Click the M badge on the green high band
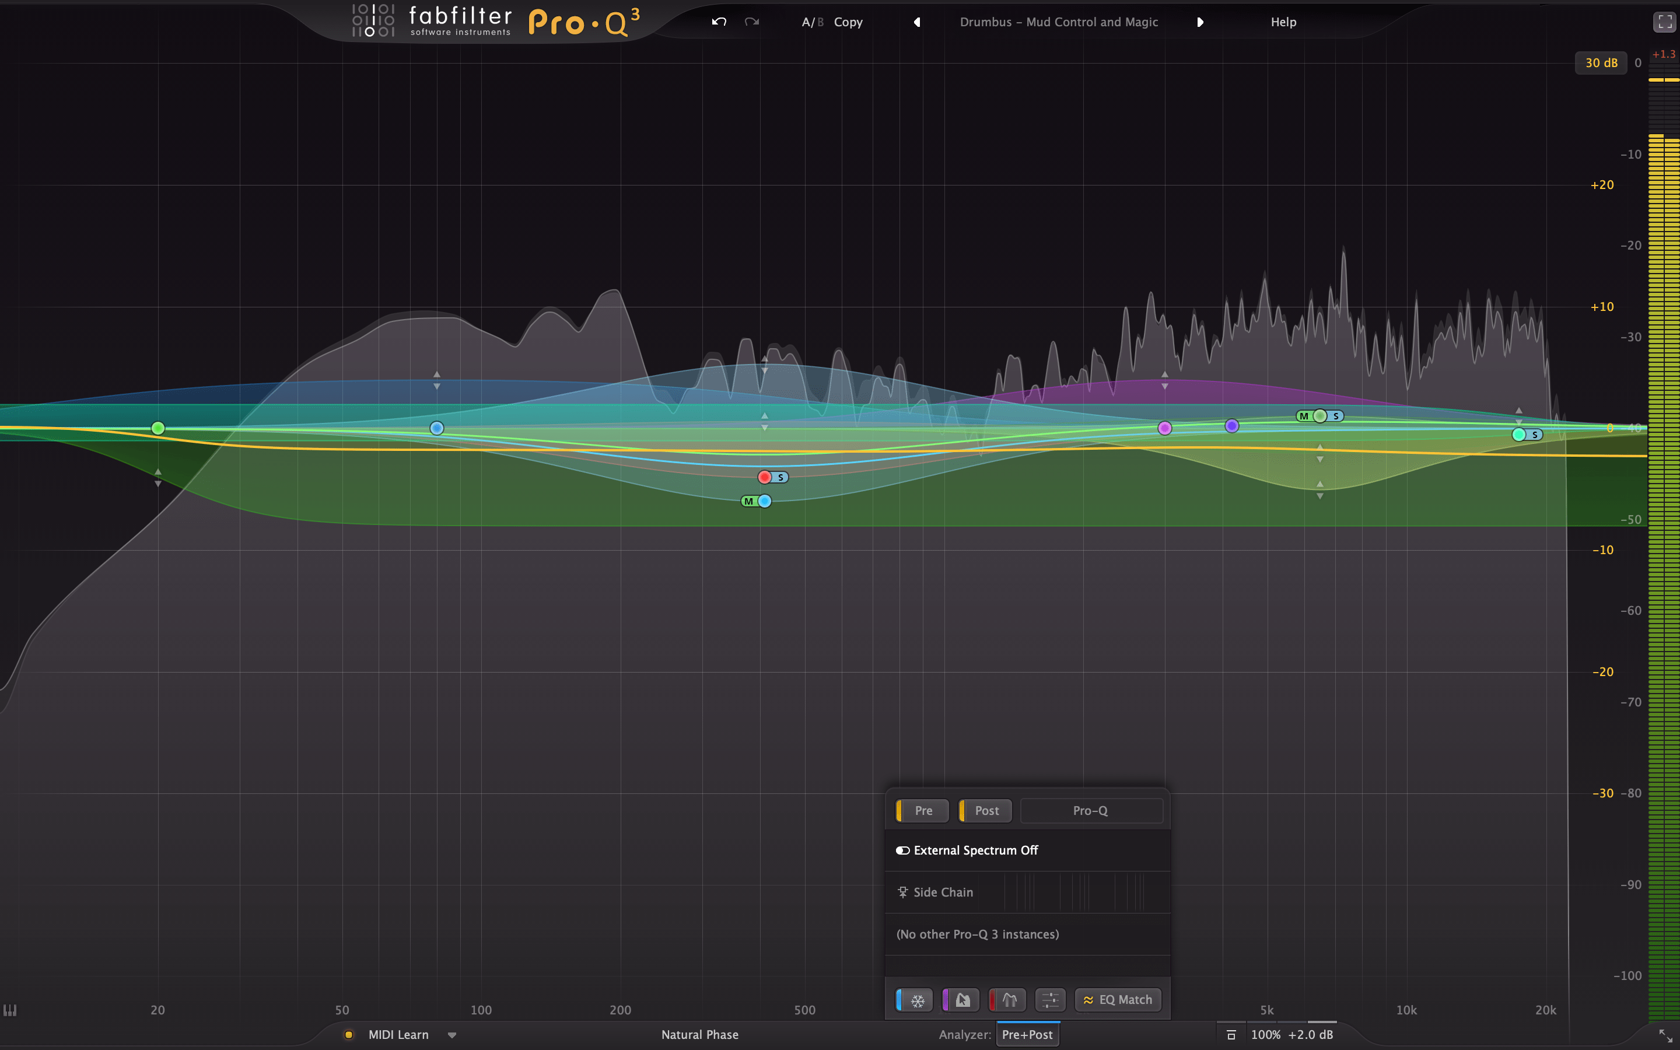Image resolution: width=1680 pixels, height=1050 pixels. (x=1304, y=416)
